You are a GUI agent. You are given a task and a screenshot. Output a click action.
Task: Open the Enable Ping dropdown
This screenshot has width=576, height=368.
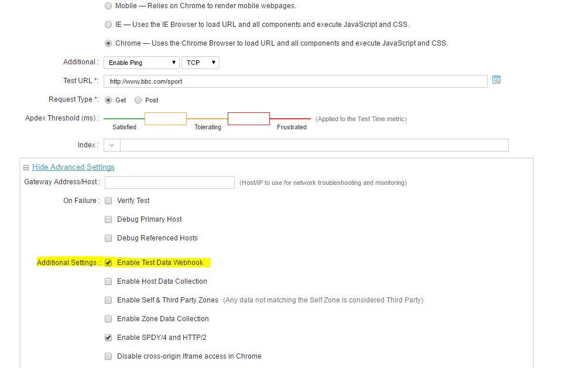tap(142, 63)
